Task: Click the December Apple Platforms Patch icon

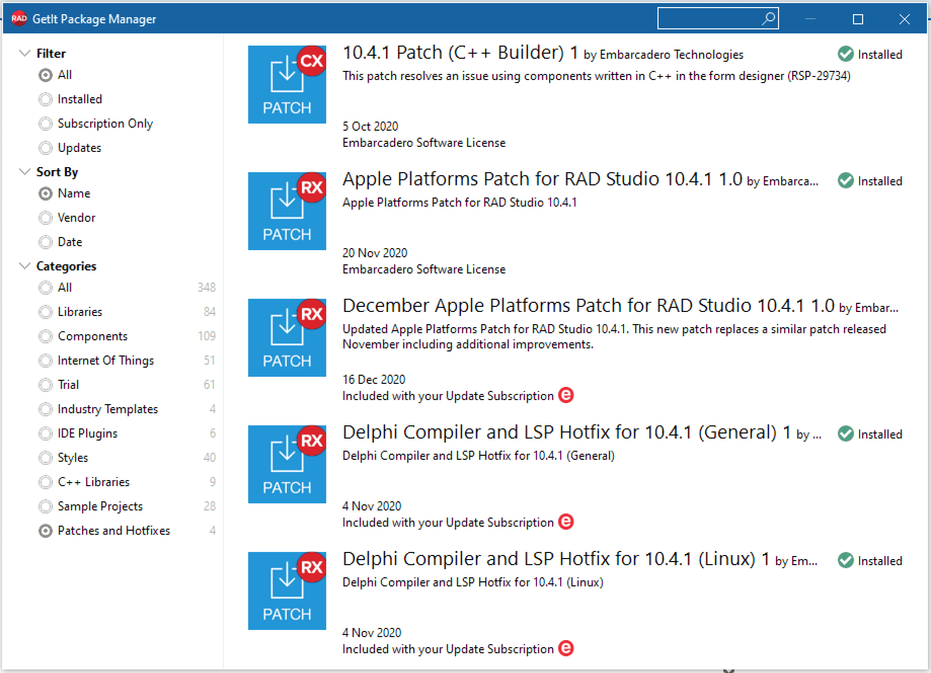Action: point(287,338)
